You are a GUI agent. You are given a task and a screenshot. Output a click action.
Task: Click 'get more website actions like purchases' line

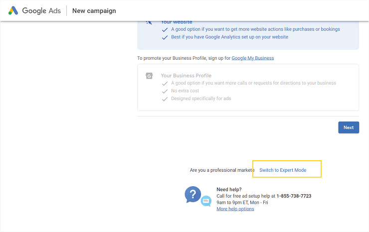click(255, 29)
